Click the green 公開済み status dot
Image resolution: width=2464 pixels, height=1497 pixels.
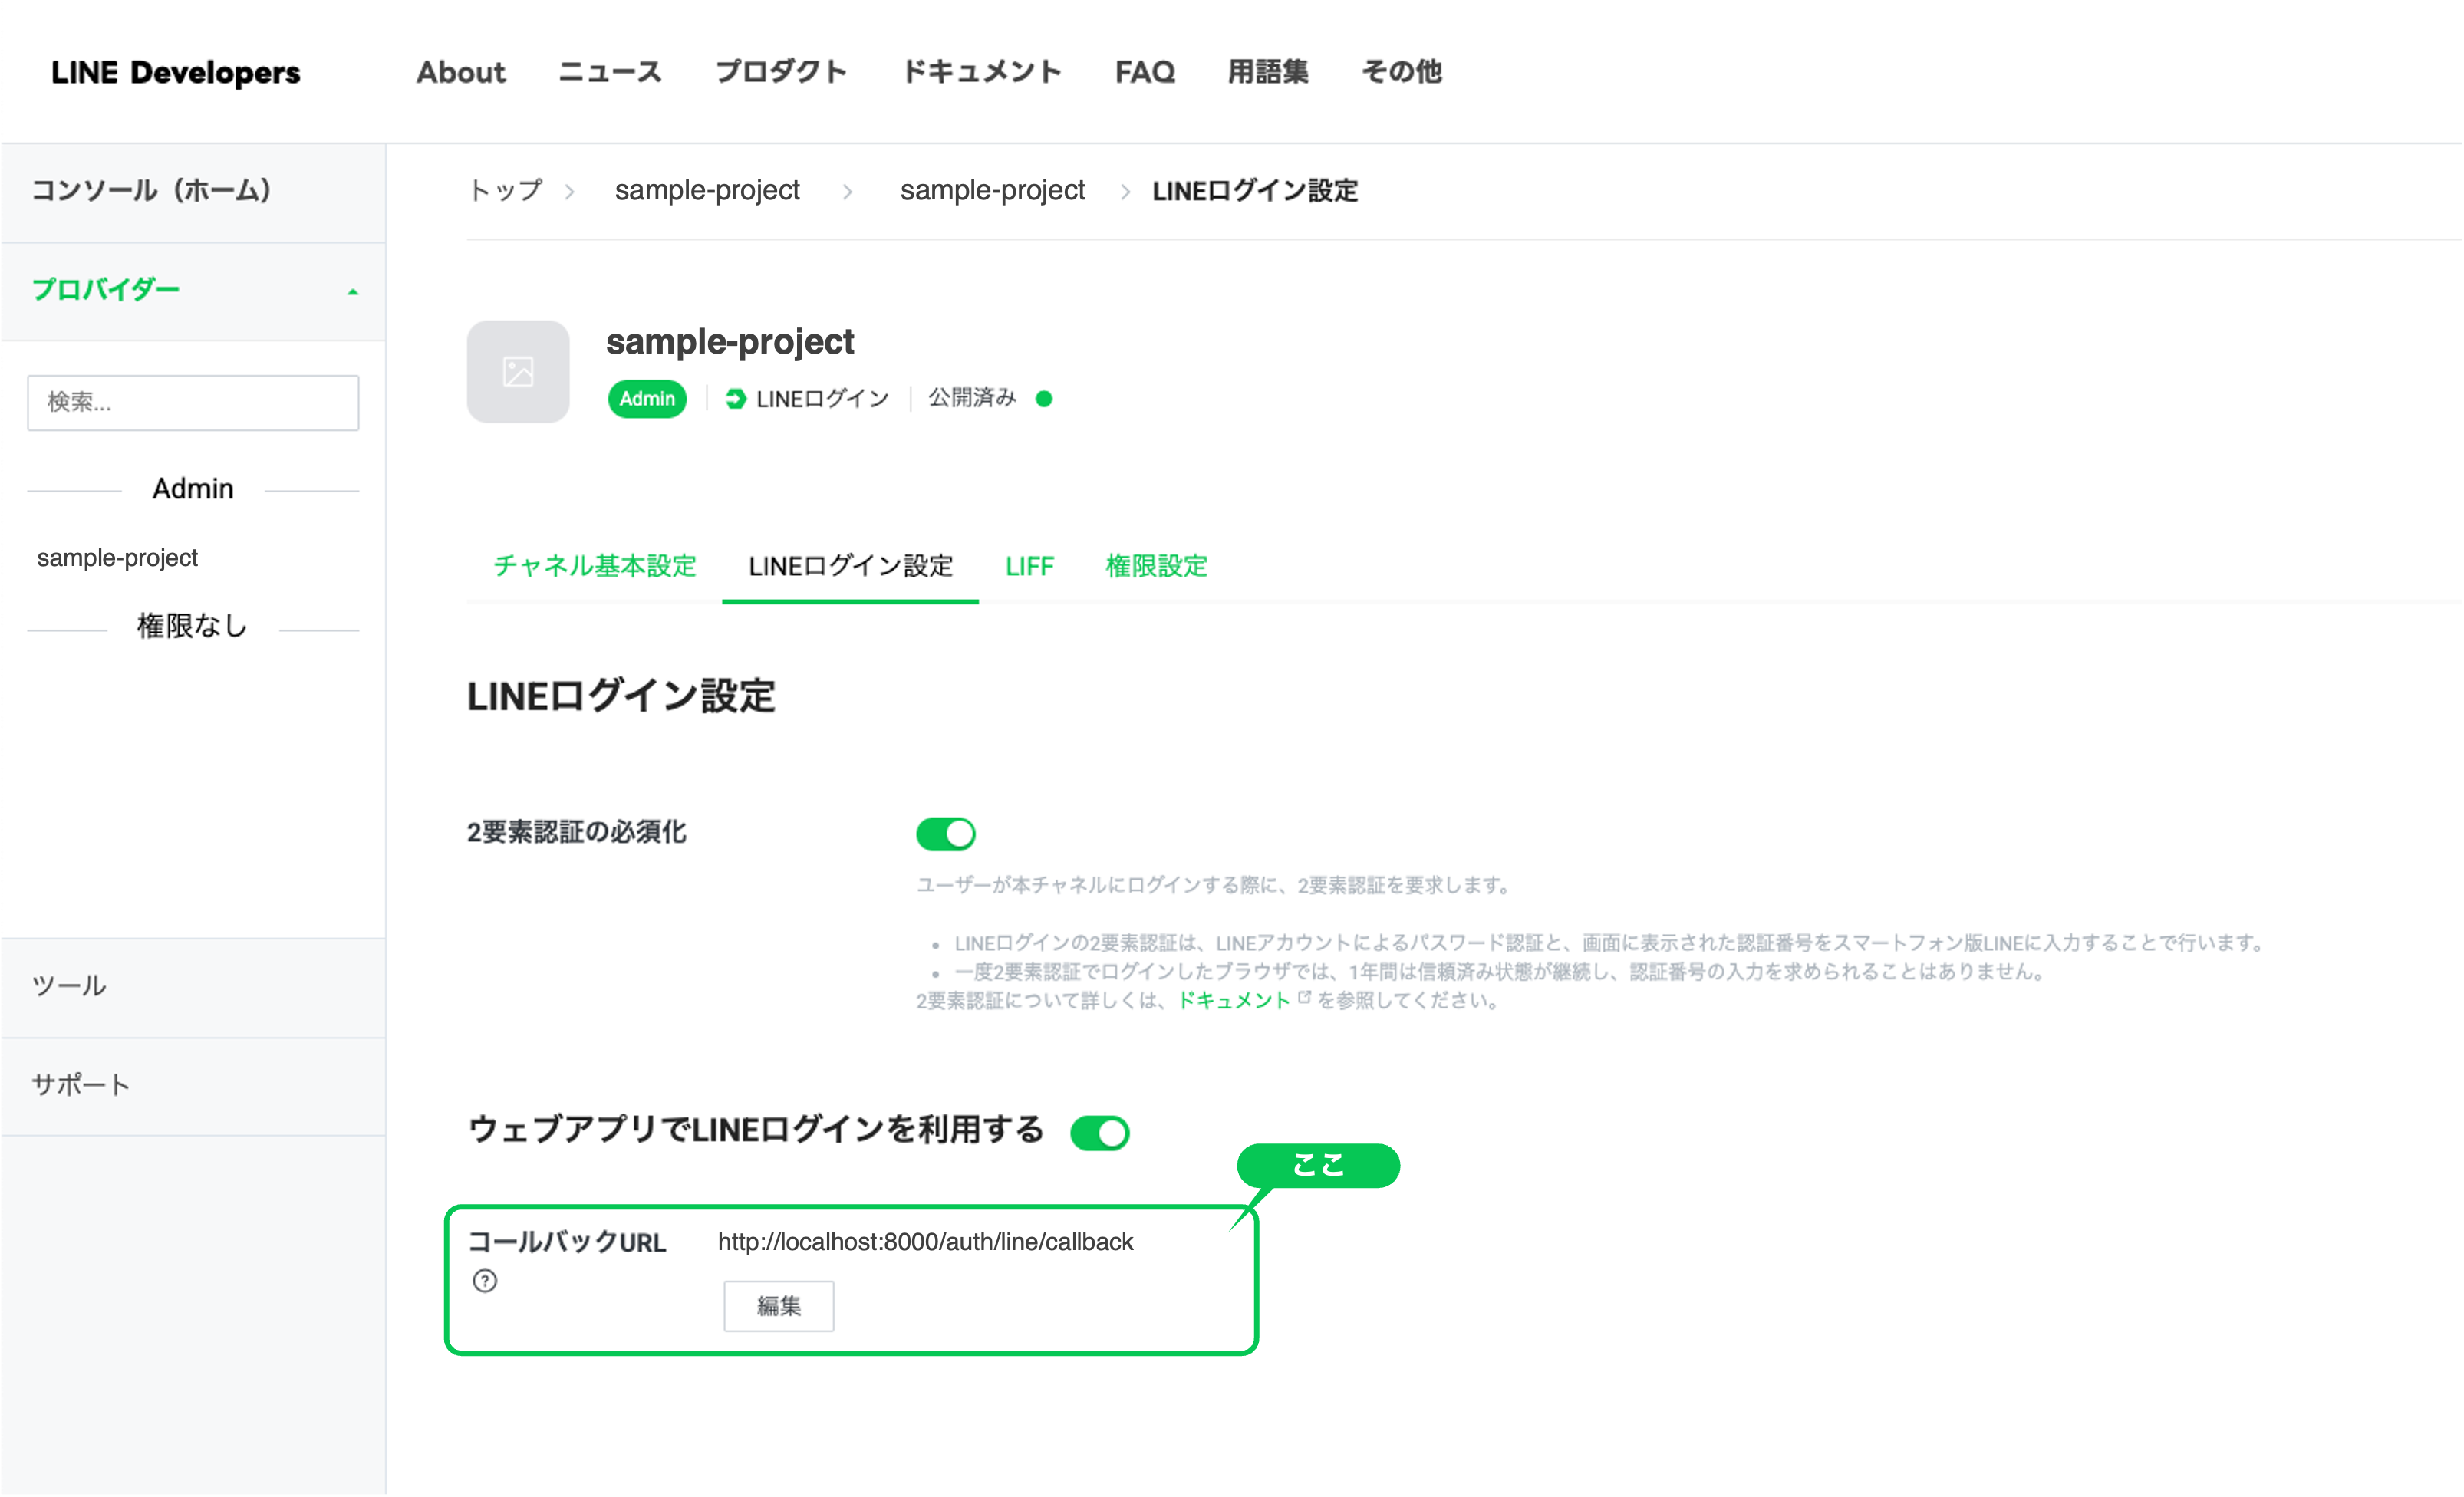point(1044,398)
